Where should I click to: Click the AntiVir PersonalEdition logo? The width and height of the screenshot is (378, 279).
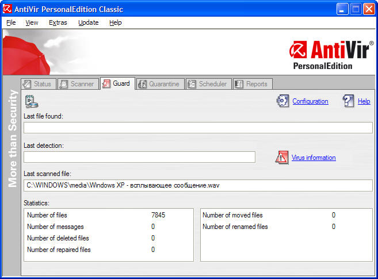point(331,55)
